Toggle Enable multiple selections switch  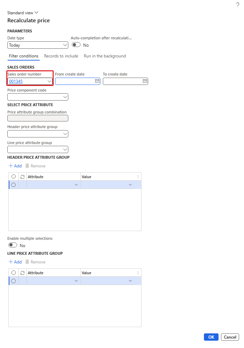13,245
